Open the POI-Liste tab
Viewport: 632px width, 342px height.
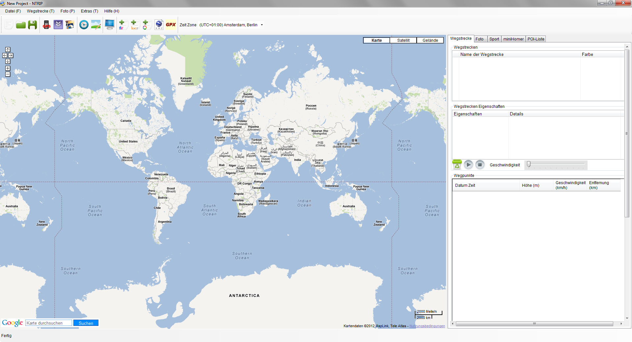click(536, 39)
